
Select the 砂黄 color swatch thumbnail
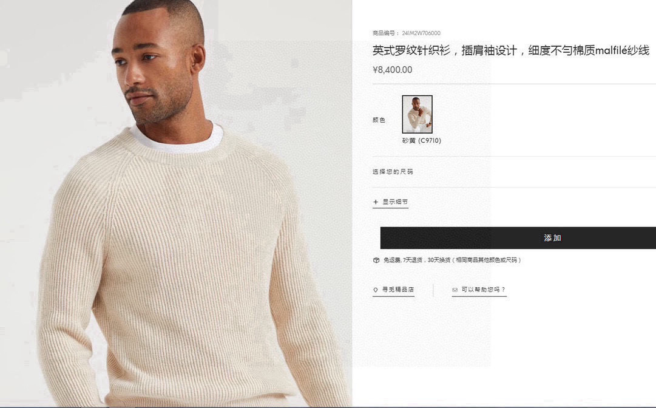pyautogui.click(x=417, y=114)
